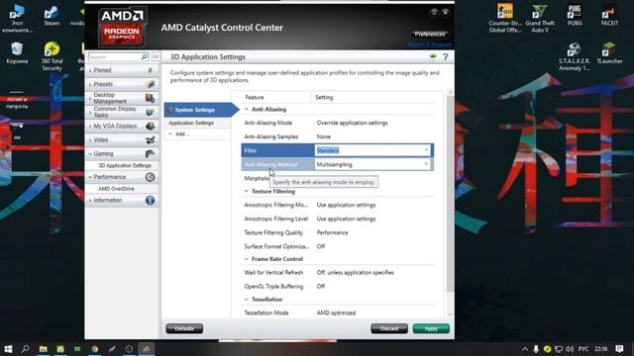Open the notification center icon
Viewport: 634px width, 356px height.
619,349
